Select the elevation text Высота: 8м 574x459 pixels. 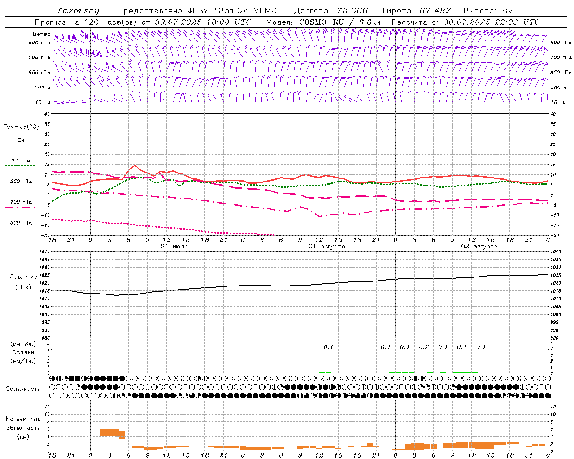pyautogui.click(x=488, y=11)
